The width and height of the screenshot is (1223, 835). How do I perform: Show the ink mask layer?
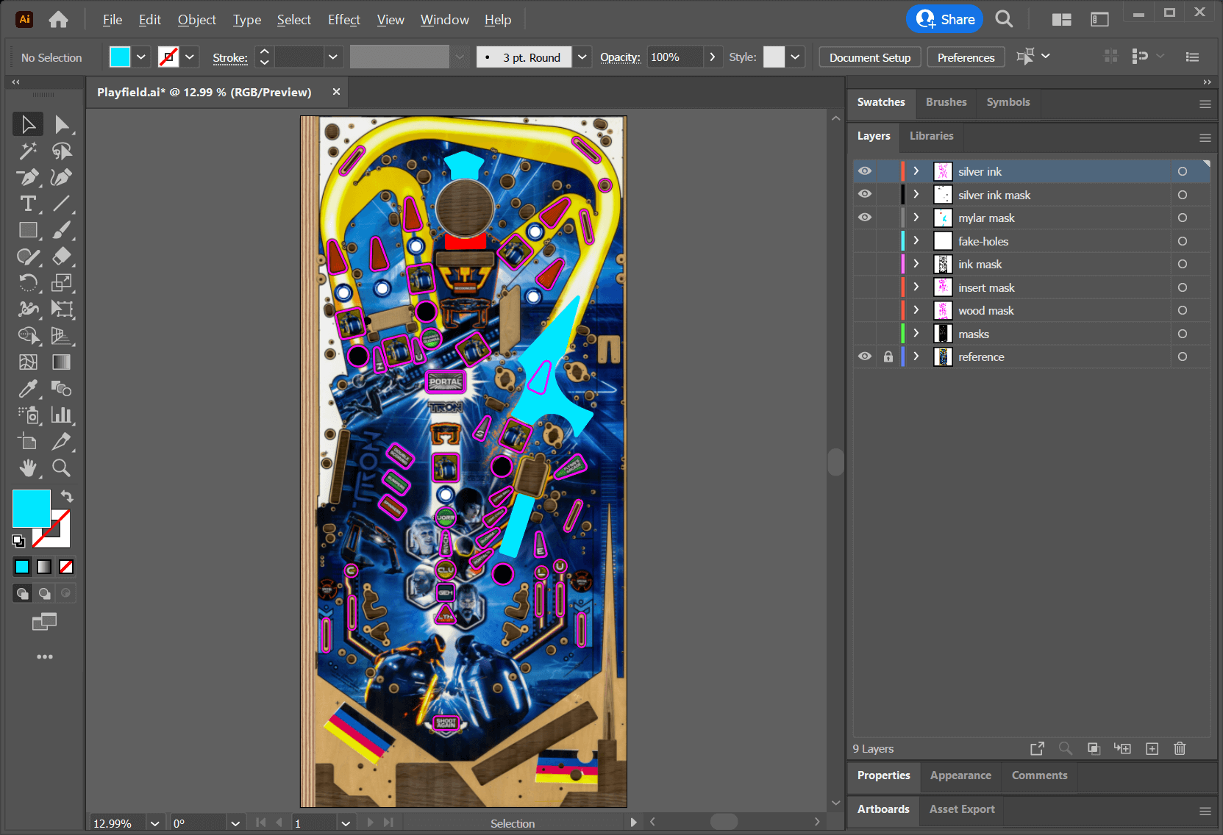coord(865,264)
